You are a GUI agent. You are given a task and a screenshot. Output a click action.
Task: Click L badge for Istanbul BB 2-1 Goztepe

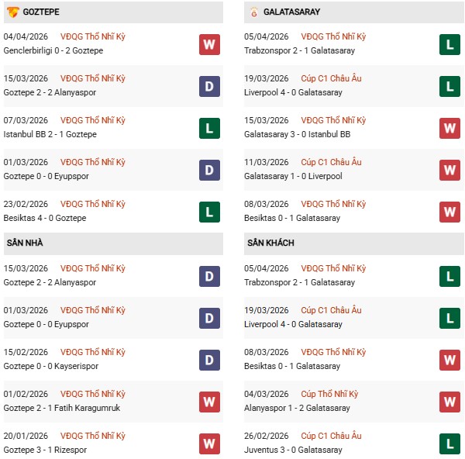[x=209, y=128]
